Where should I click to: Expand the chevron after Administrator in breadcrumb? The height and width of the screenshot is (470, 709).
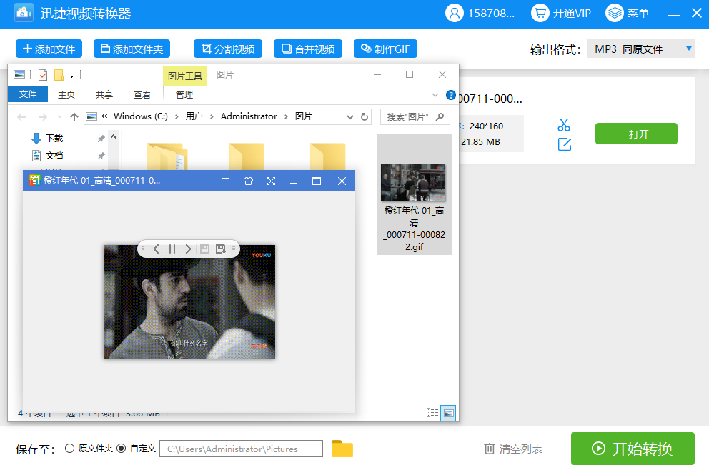click(x=286, y=116)
